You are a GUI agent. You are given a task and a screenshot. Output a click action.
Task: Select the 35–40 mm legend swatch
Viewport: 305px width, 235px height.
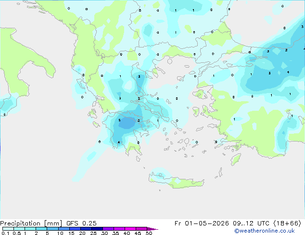[119, 229]
